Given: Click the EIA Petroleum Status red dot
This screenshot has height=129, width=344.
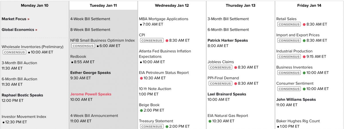Looking at the screenshot, I should point(141,78).
